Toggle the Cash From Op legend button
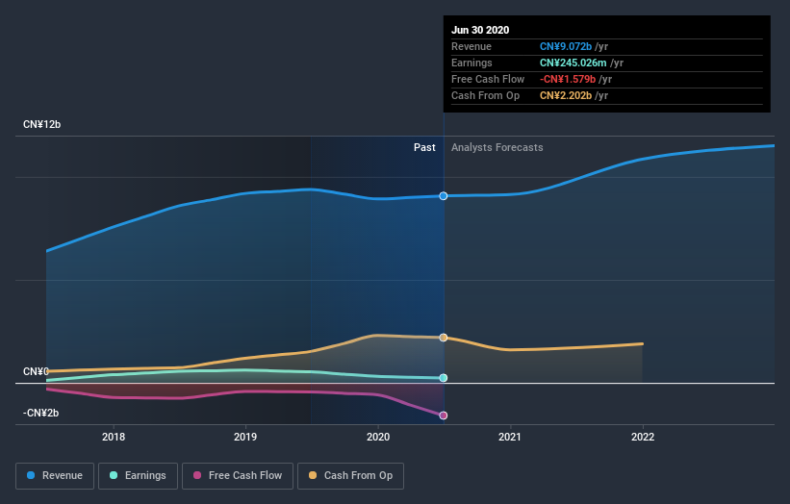Image resolution: width=790 pixels, height=504 pixels. click(350, 476)
